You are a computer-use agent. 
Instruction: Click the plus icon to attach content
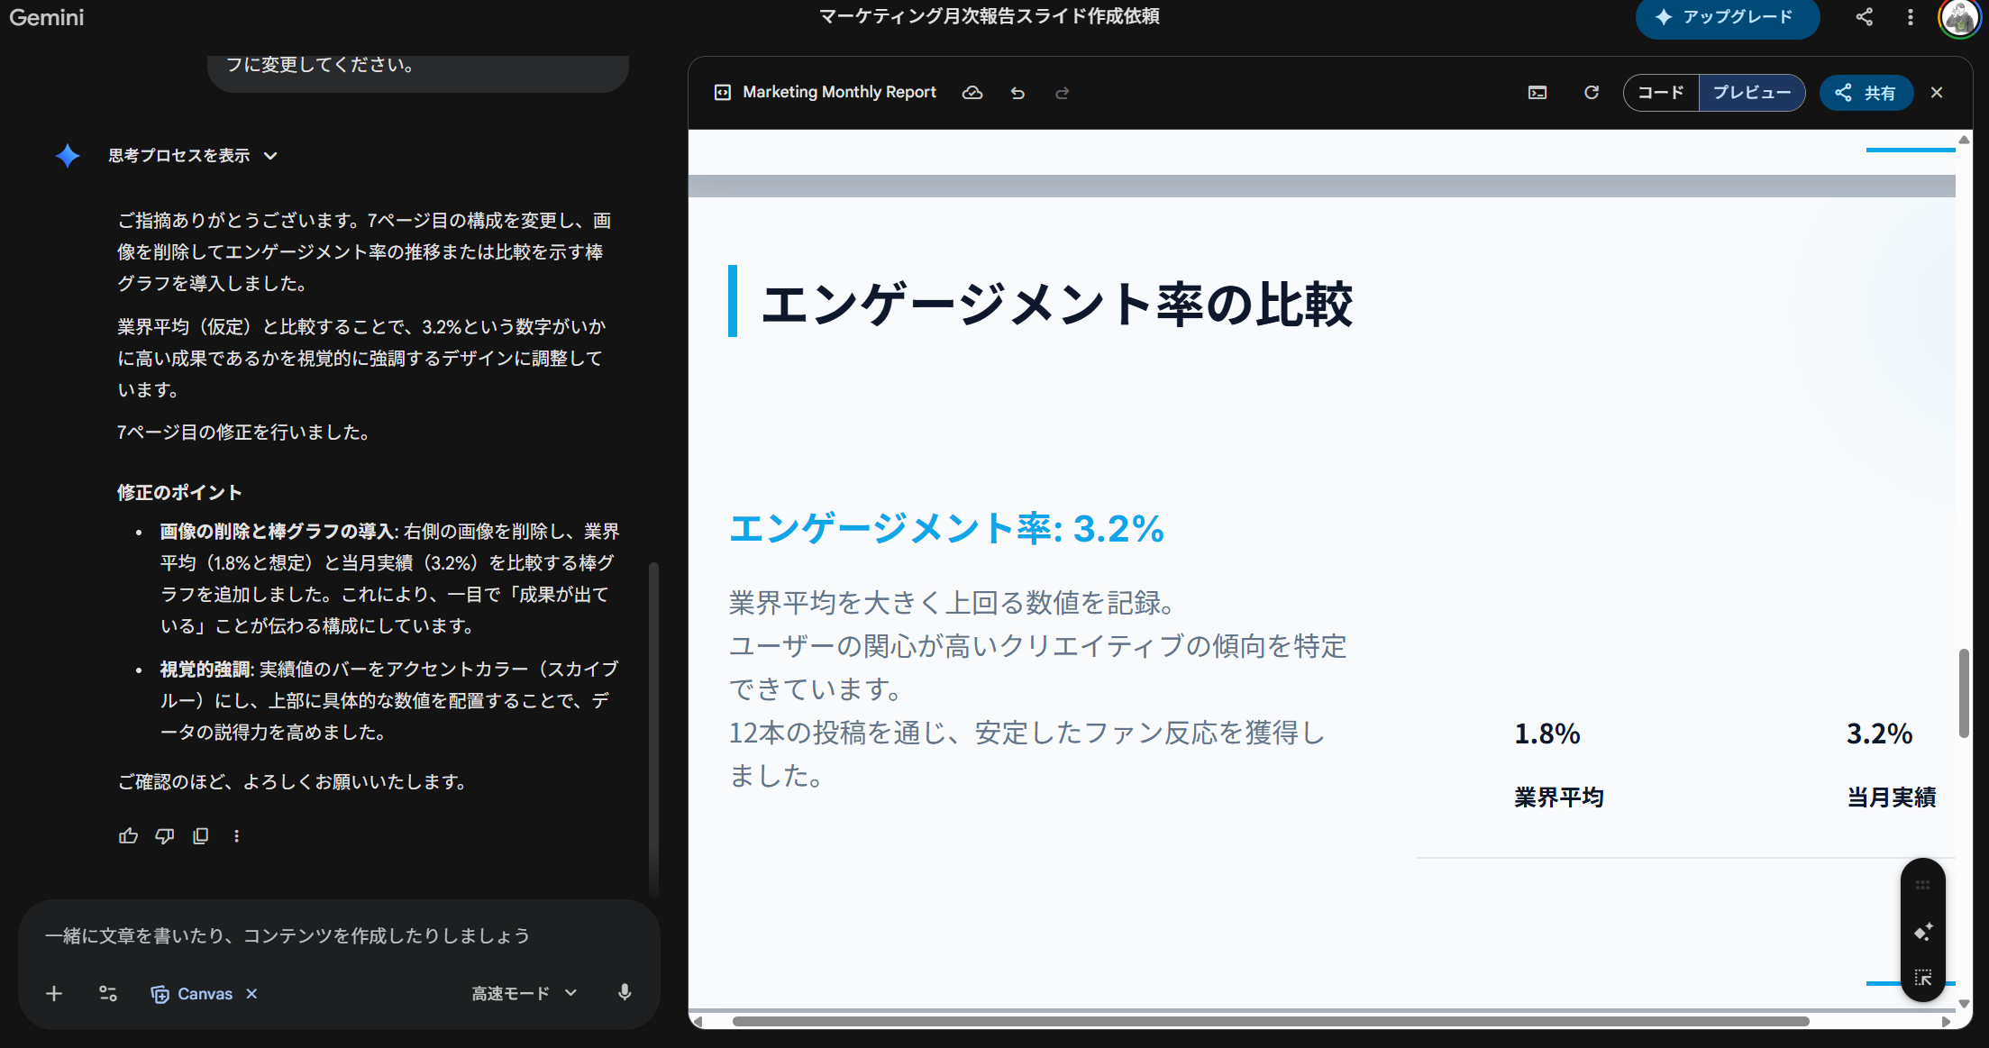coord(54,994)
